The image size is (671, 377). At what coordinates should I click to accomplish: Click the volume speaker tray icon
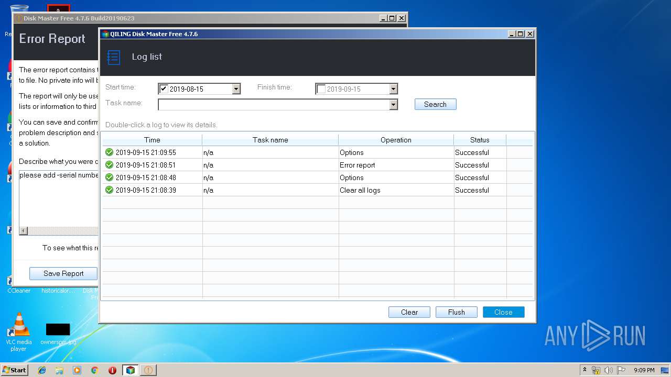(x=609, y=370)
